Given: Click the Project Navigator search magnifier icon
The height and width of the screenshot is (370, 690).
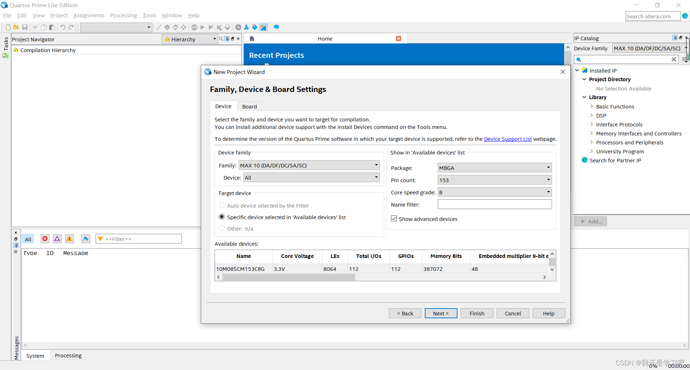Looking at the screenshot, I should [221, 39].
